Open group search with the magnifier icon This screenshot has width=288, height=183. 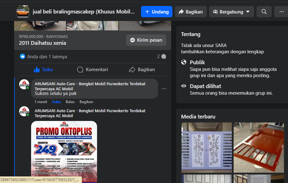click(264, 12)
